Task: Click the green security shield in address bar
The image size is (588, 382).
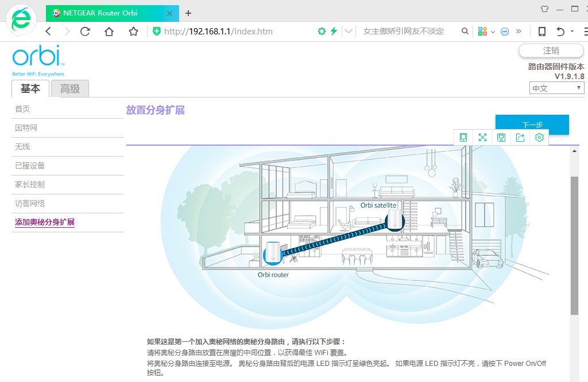Action: (157, 32)
